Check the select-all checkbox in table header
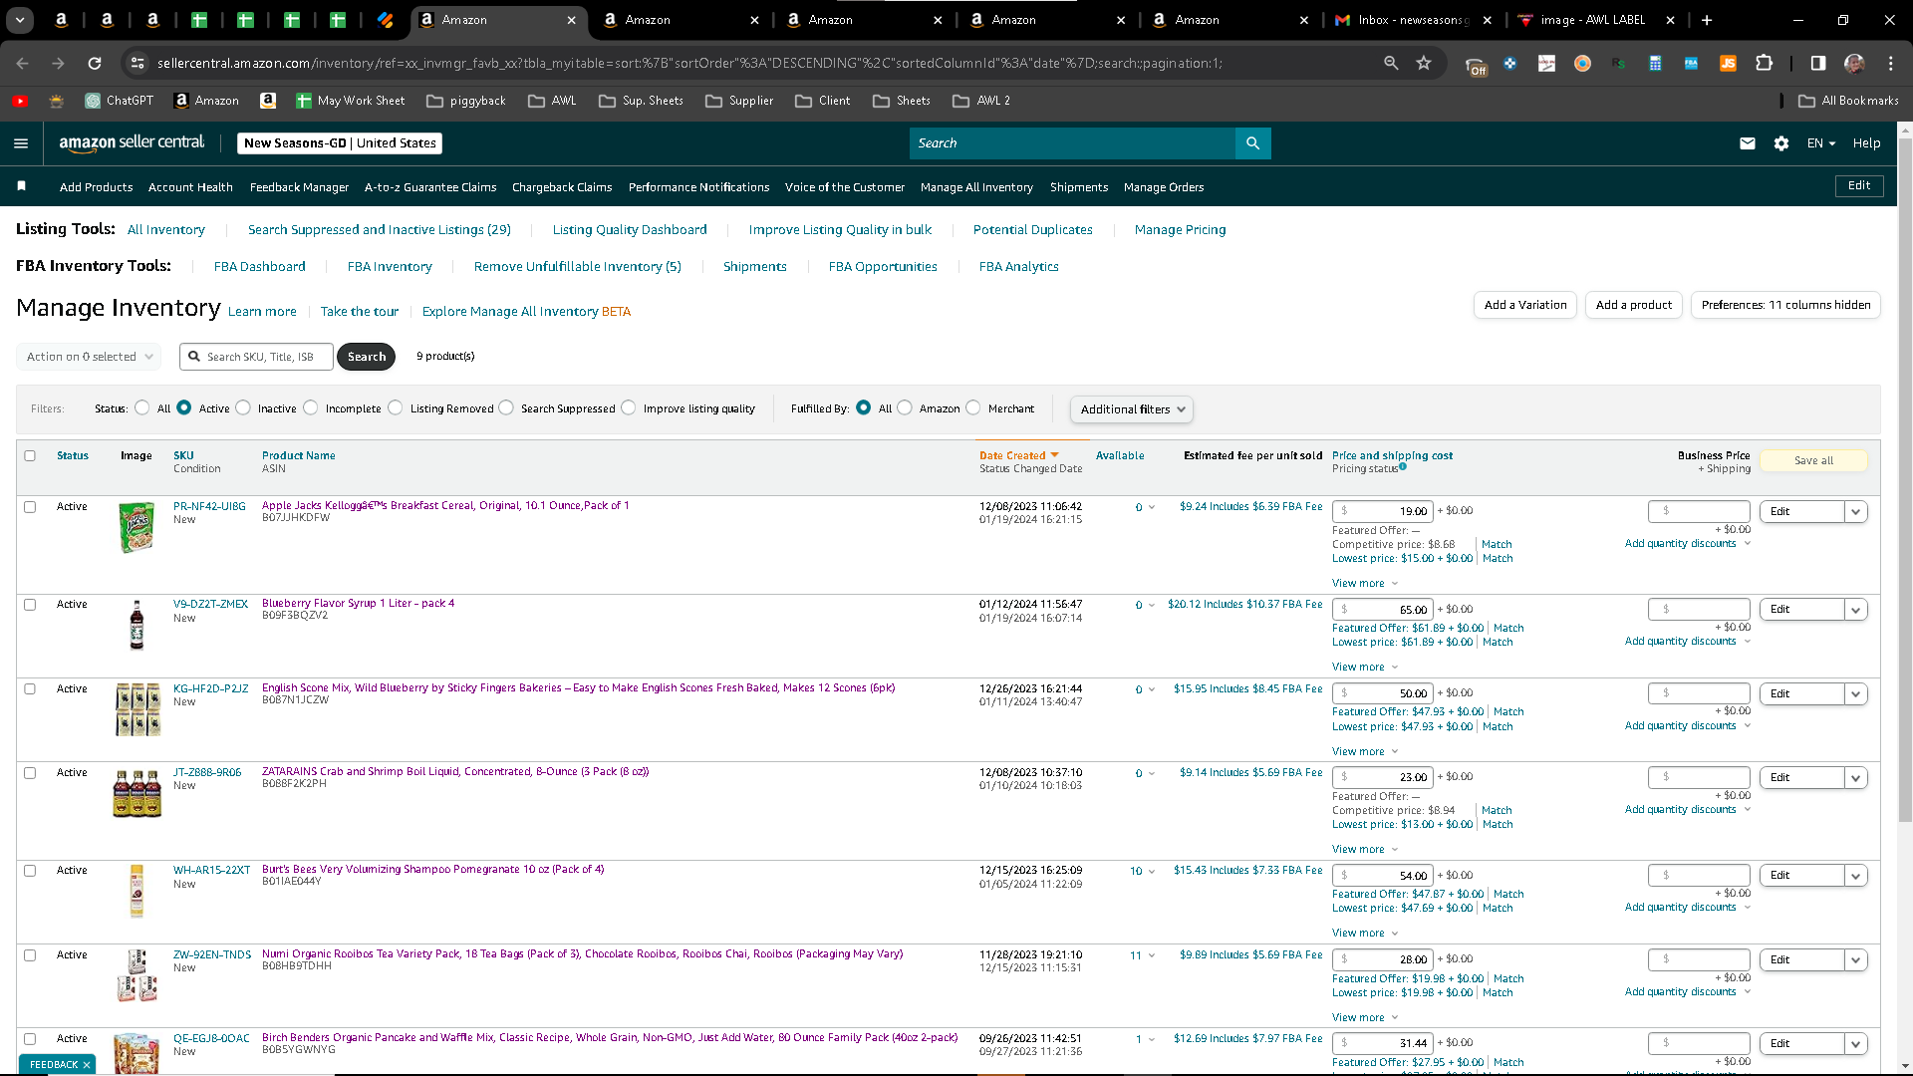Image resolution: width=1913 pixels, height=1076 pixels. point(30,455)
